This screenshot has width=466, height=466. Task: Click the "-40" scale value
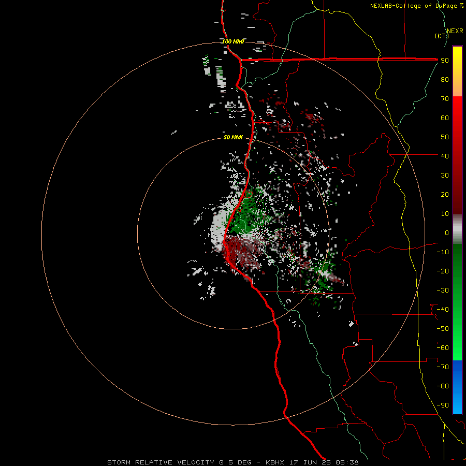(443, 310)
